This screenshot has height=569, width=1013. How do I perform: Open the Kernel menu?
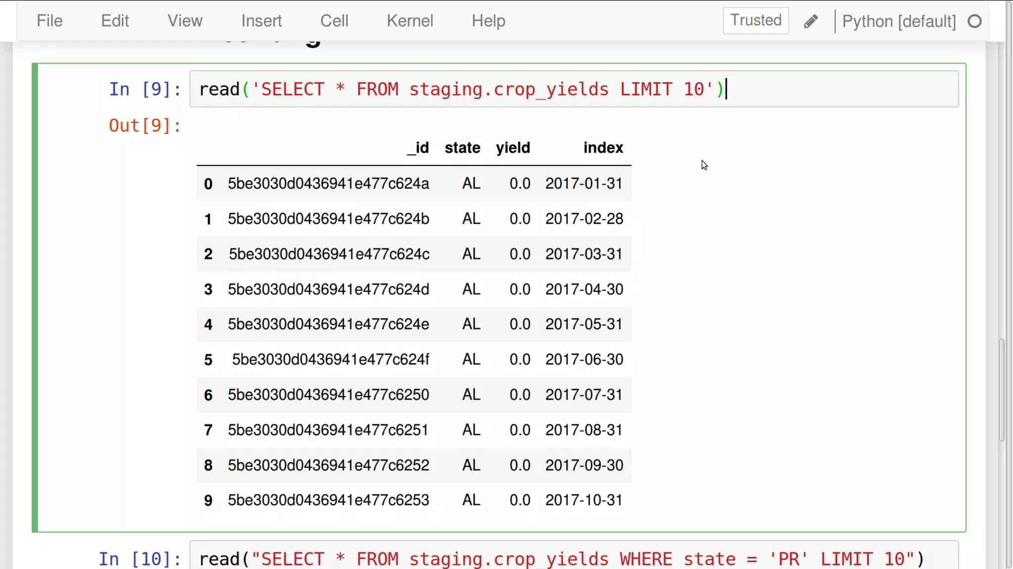pos(410,21)
